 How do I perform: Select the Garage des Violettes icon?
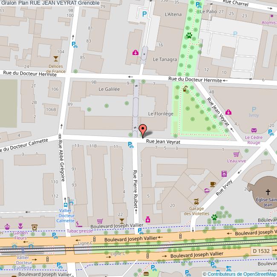point(196,201)
